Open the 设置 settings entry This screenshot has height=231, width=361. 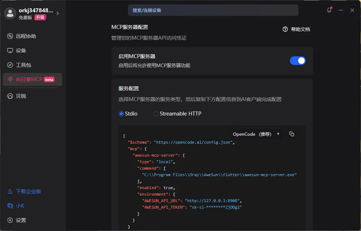[x=21, y=220]
